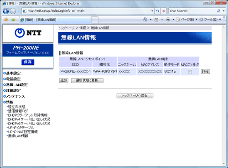Viewport: 228px width, 168px height.
Task: Open 現在の状態 link
Action: (x=16, y=107)
